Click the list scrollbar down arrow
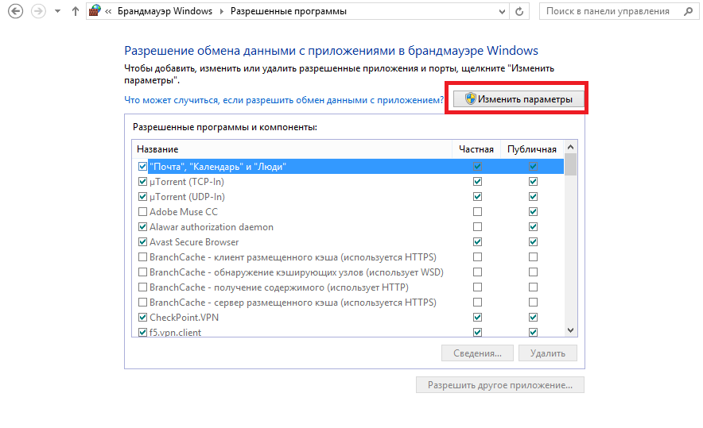The width and height of the screenshot is (703, 428). coord(570,330)
